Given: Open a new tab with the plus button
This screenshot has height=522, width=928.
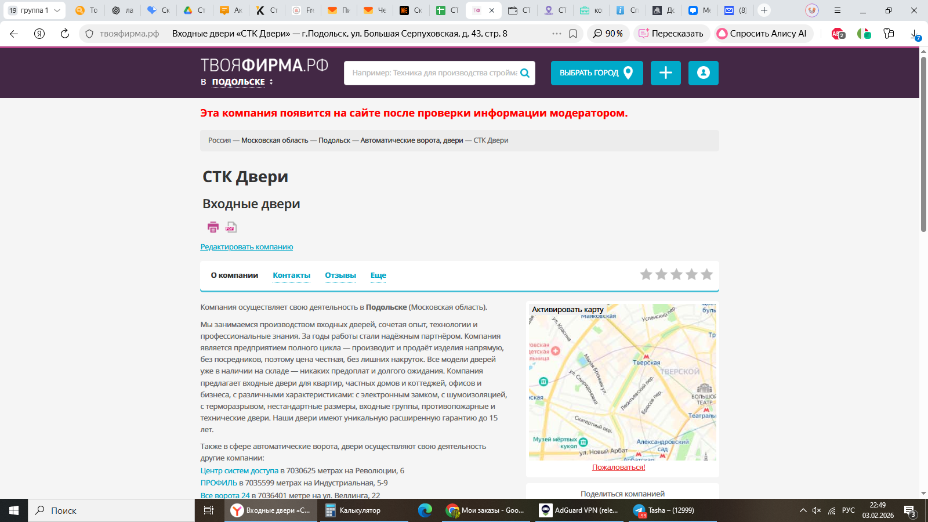Looking at the screenshot, I should 764,10.
